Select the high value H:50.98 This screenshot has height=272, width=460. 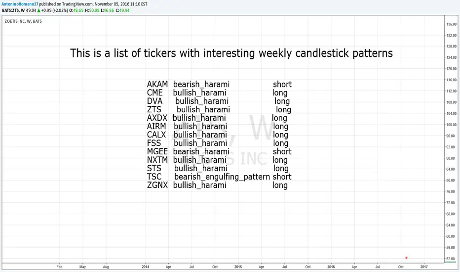coord(92,10)
